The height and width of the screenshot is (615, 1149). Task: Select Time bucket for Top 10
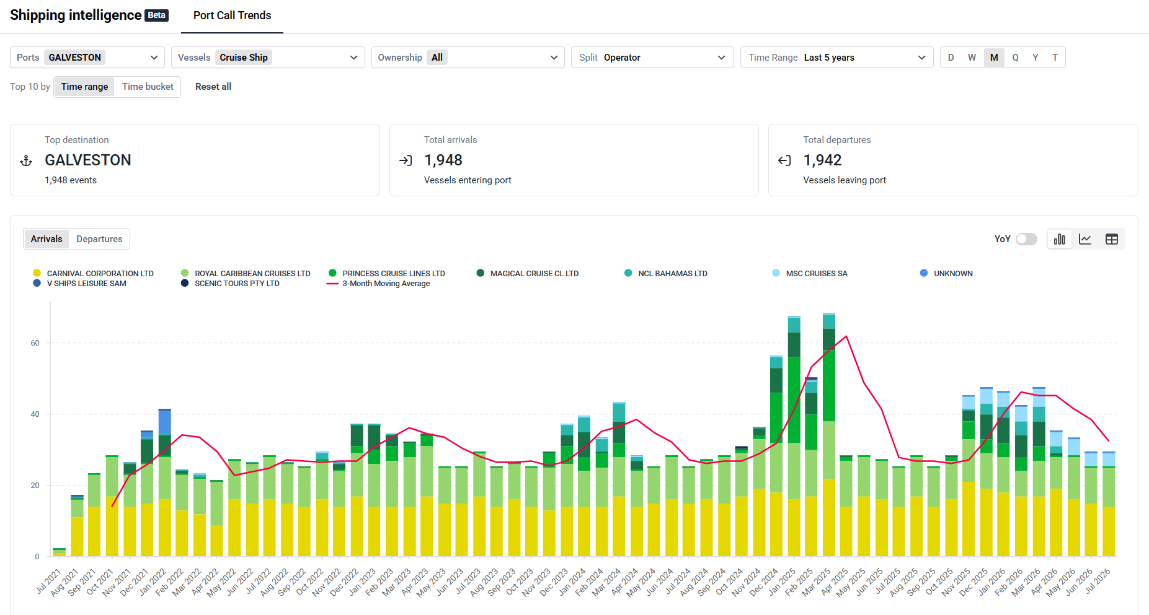pyautogui.click(x=148, y=87)
